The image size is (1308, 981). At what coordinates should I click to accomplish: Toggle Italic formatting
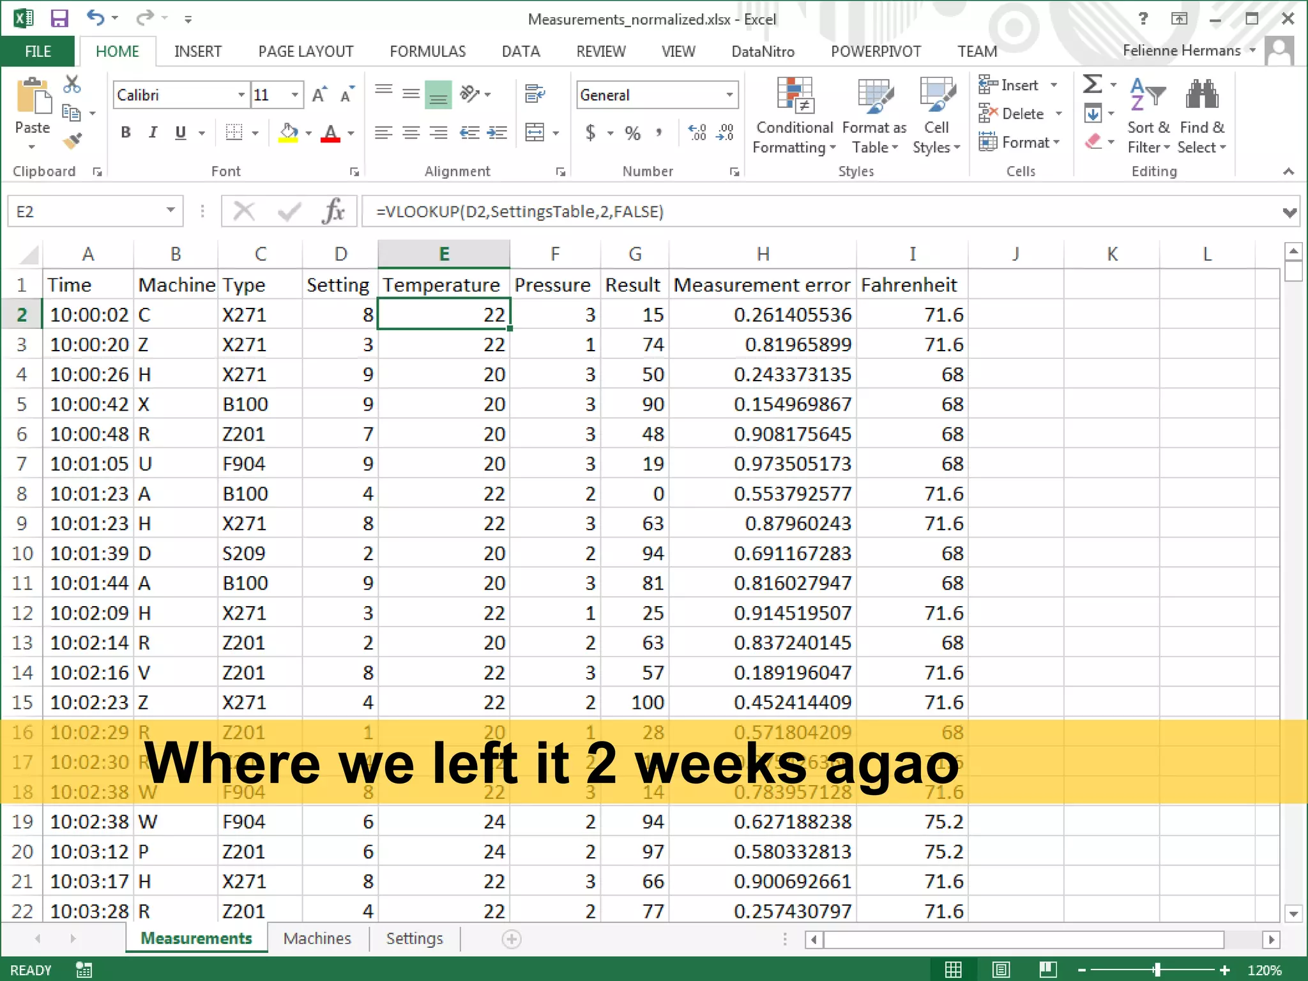(x=153, y=132)
